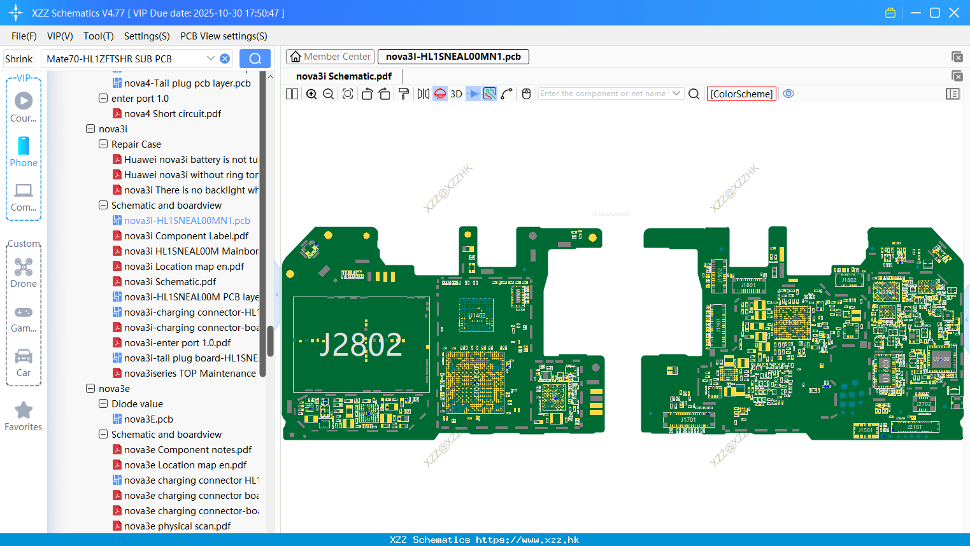
Task: Select the trace path tool
Action: 507,94
